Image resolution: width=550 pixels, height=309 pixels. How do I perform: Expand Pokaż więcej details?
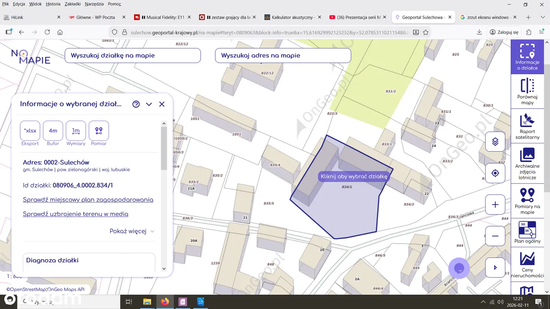[x=131, y=231]
